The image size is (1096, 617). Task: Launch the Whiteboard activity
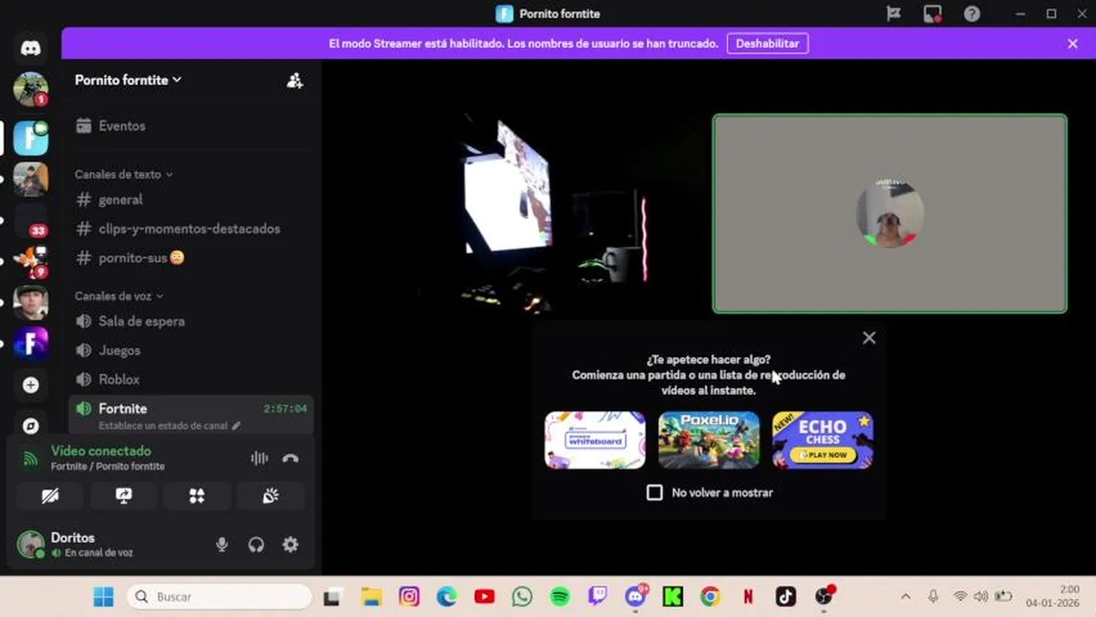[x=595, y=440]
